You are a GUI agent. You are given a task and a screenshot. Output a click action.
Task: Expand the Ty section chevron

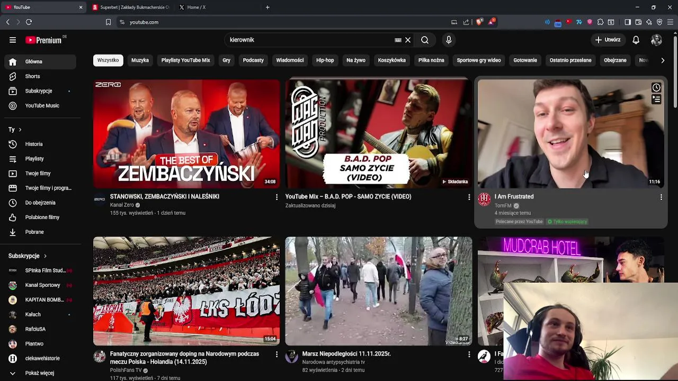click(20, 130)
